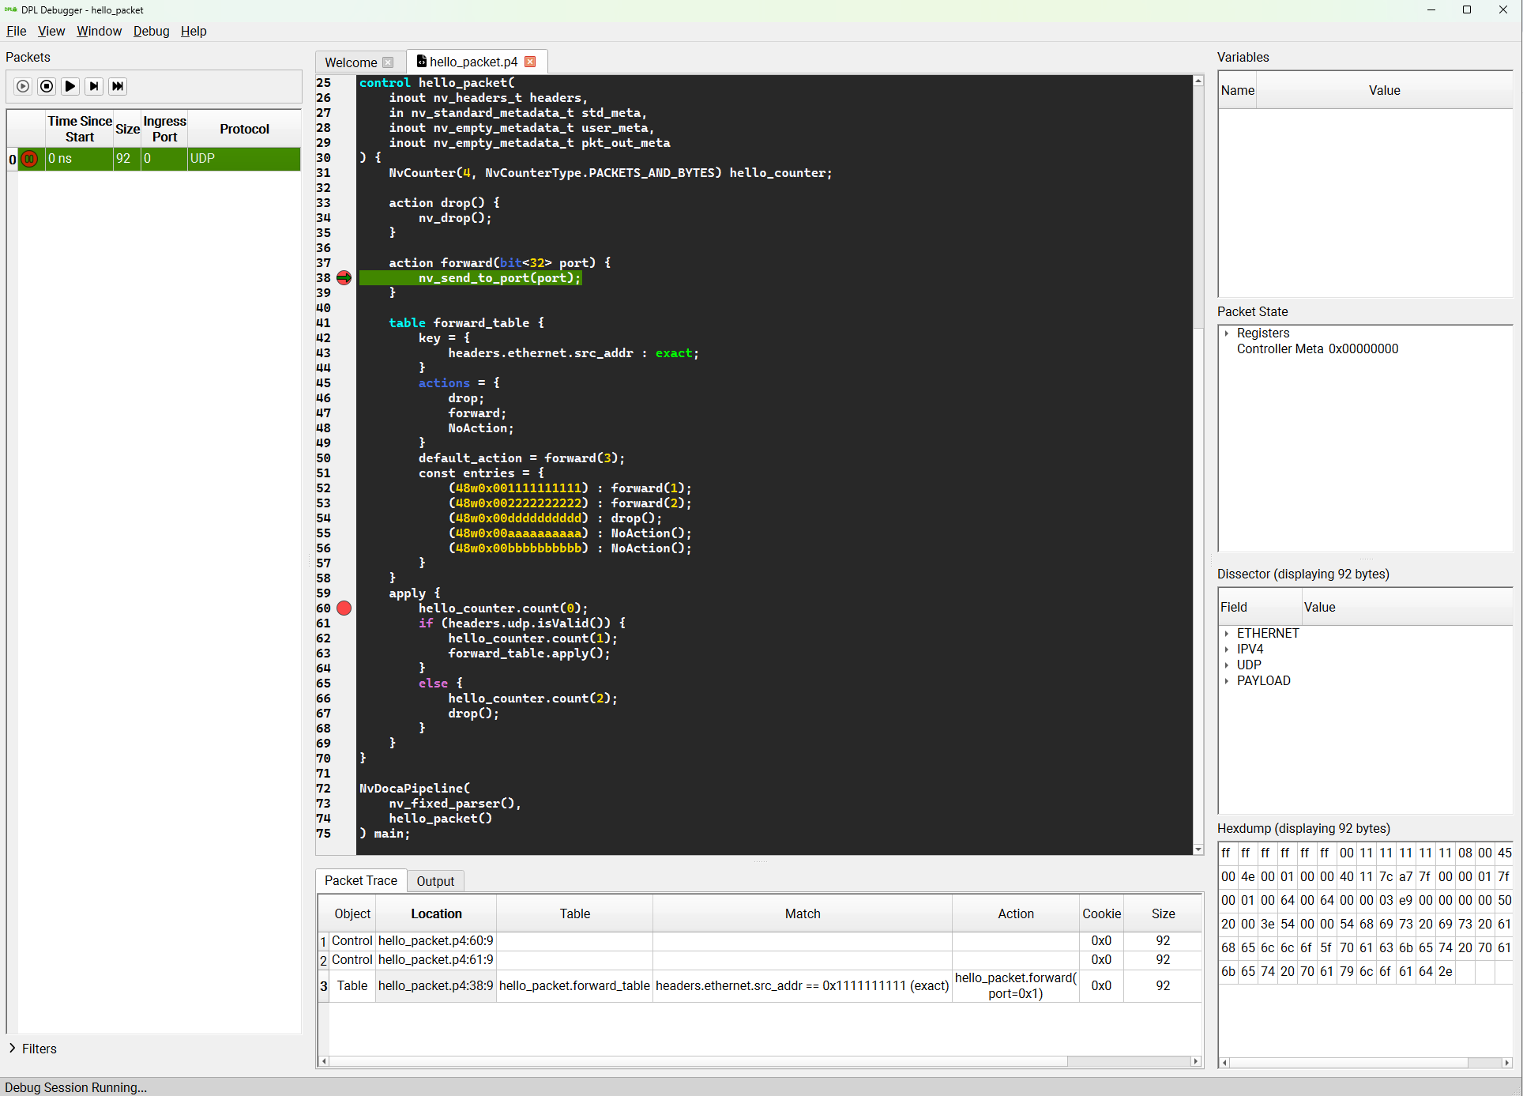Select trace location hello_packet.p4:38:9
Screen dimensions: 1523x1096
[x=436, y=985]
